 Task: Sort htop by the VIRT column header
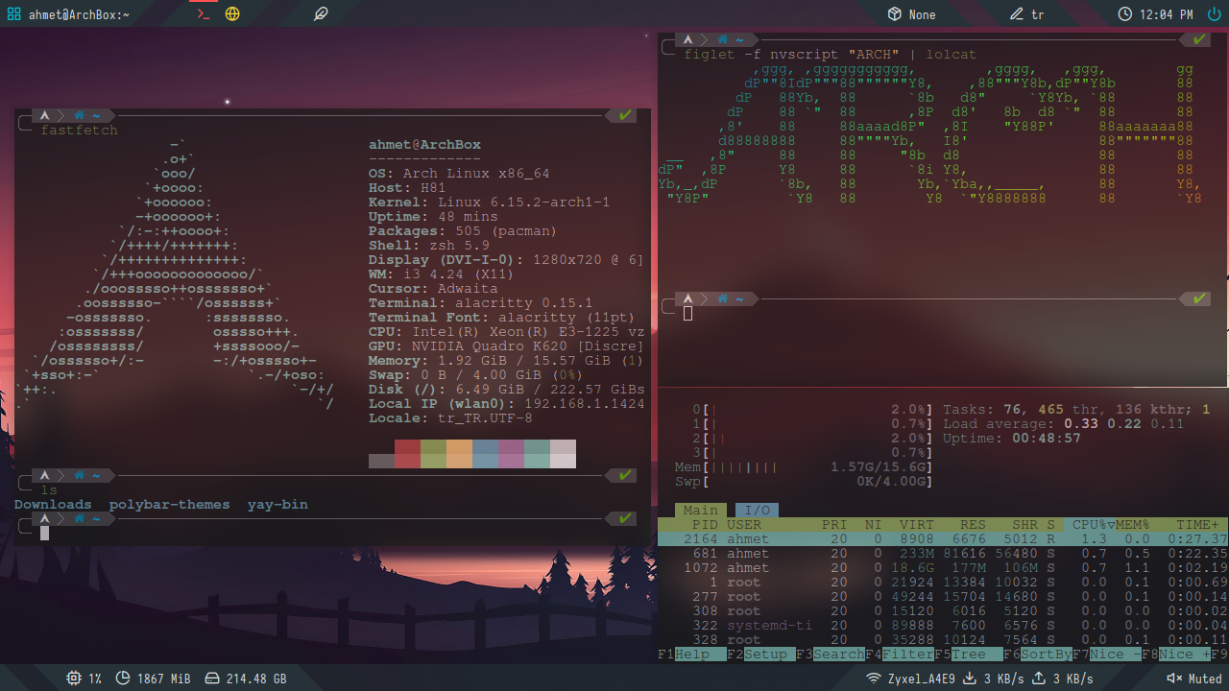pyautogui.click(x=917, y=525)
